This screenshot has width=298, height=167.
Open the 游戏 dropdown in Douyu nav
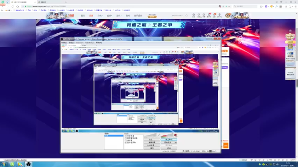pyautogui.click(x=119, y=16)
